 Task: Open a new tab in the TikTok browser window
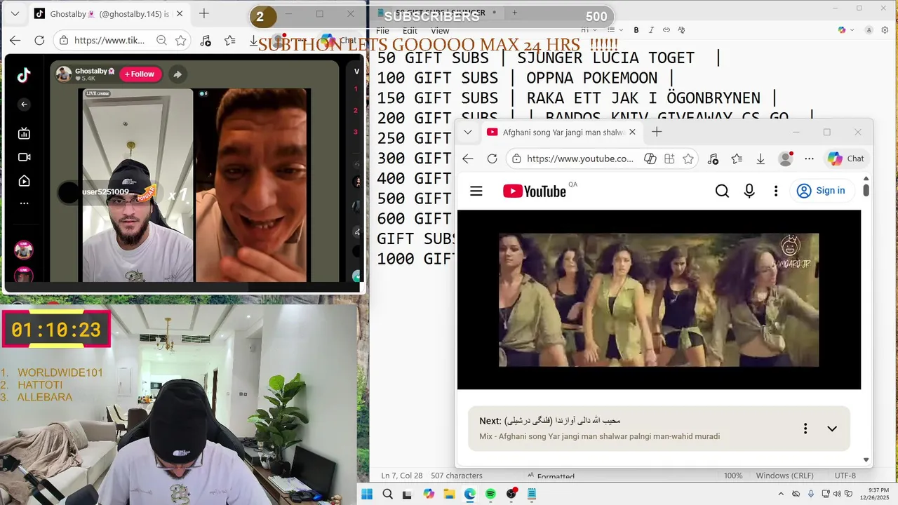click(203, 13)
